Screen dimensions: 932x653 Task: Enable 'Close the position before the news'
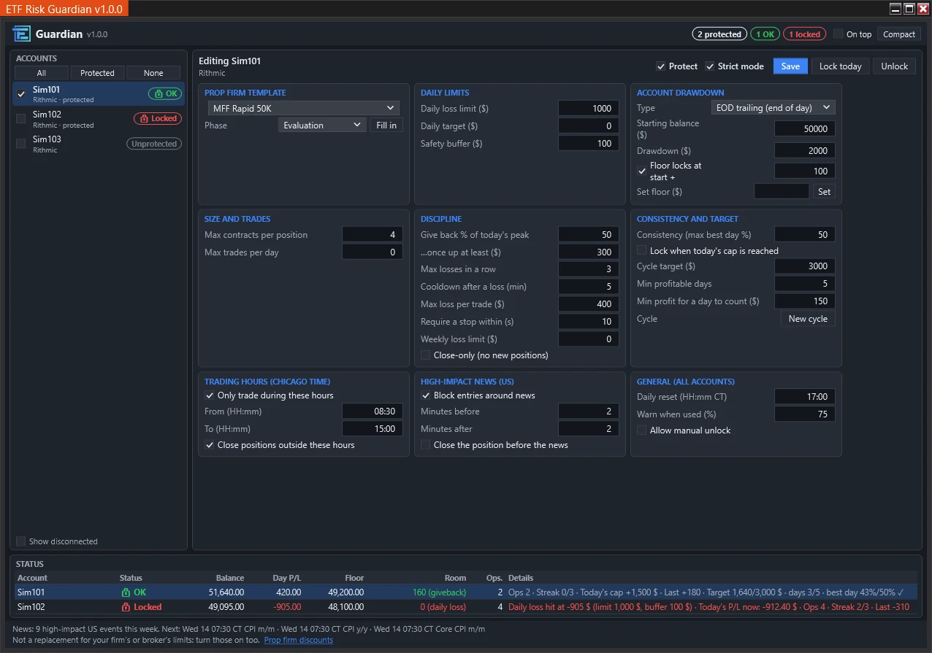point(426,445)
